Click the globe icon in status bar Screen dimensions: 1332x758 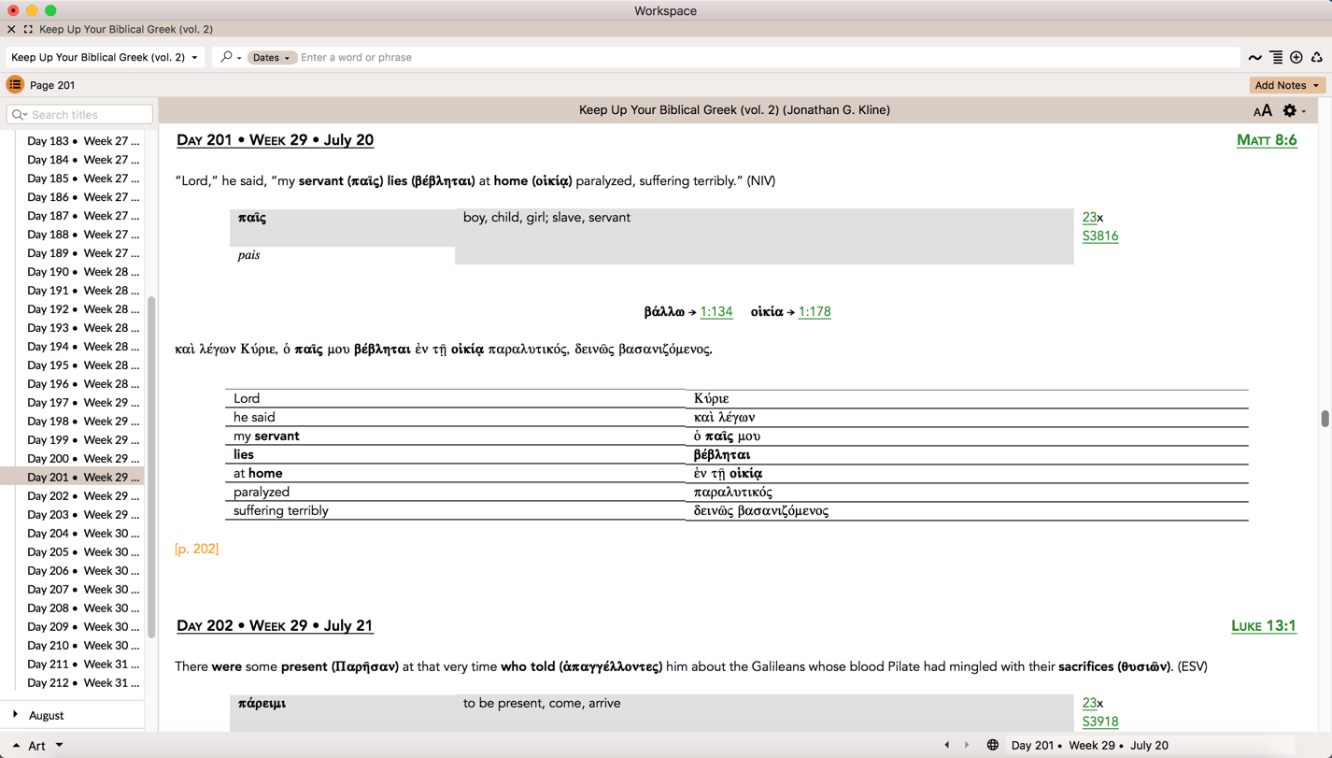(x=993, y=746)
